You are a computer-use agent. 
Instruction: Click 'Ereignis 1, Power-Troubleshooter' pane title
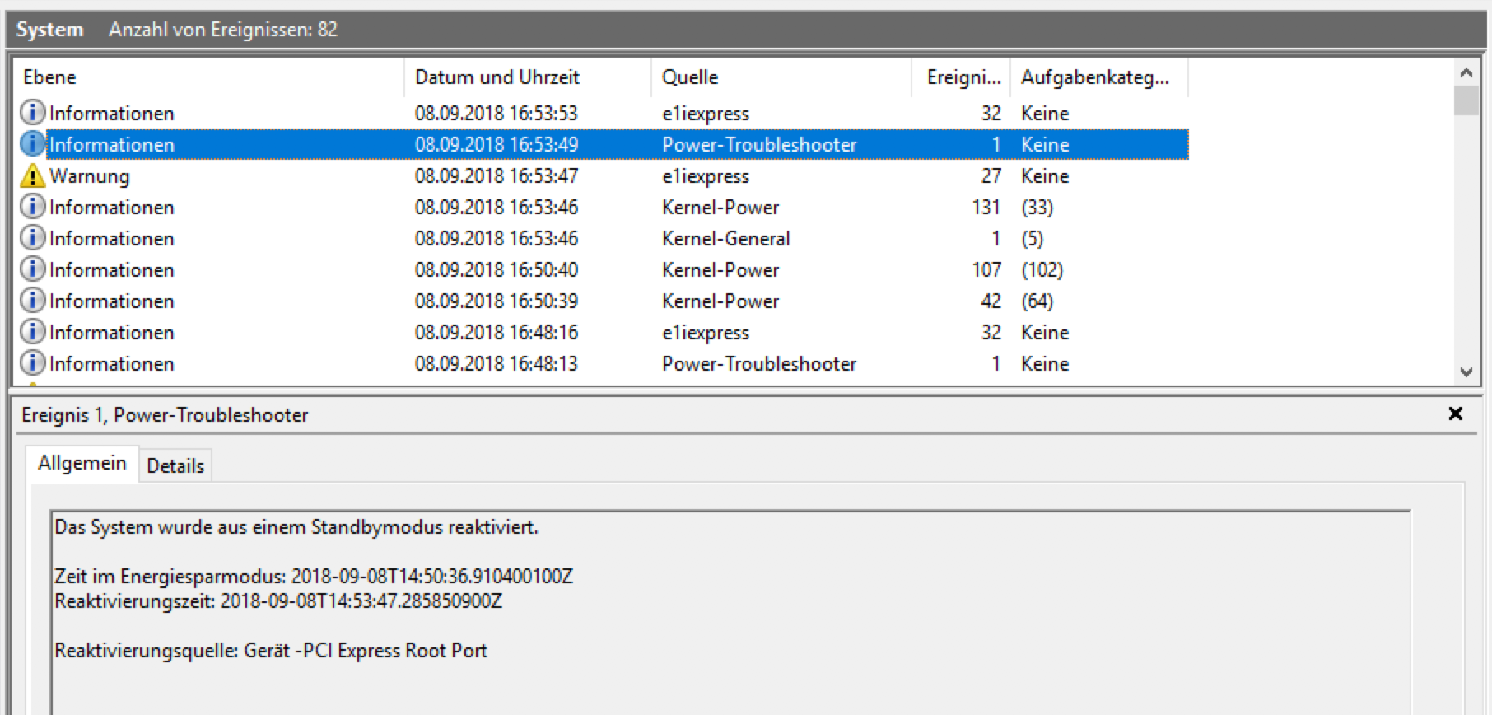[x=165, y=414]
